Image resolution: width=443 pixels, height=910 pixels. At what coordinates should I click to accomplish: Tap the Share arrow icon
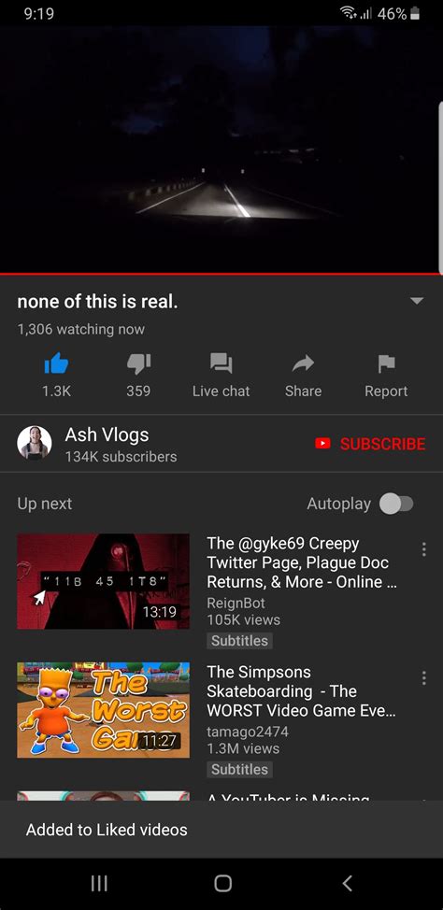[303, 363]
